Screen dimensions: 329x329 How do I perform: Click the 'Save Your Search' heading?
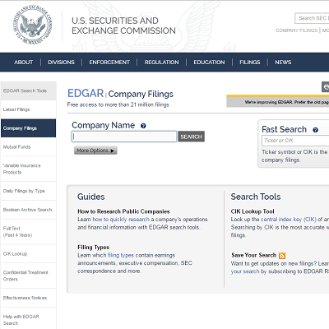253,255
